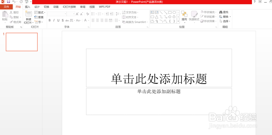
Task: Select slide 1 thumbnail in panel
Action: [22, 42]
